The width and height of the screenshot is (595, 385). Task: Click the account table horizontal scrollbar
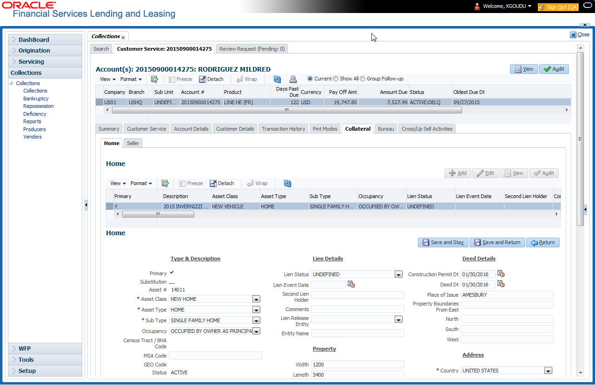(287, 110)
